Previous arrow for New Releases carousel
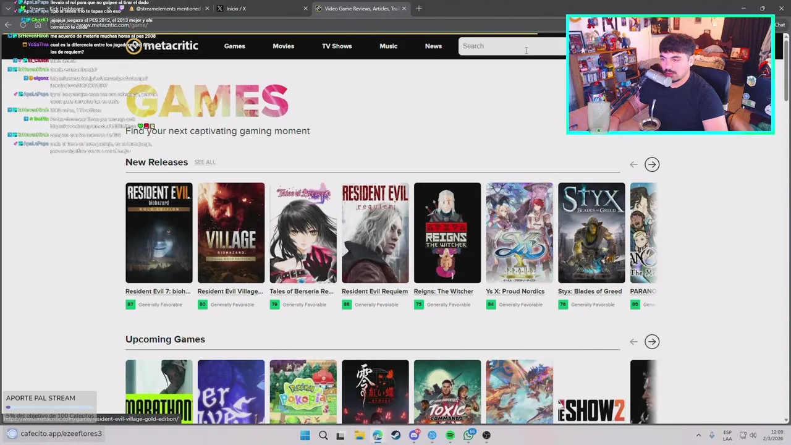Image resolution: width=791 pixels, height=445 pixels. (633, 164)
